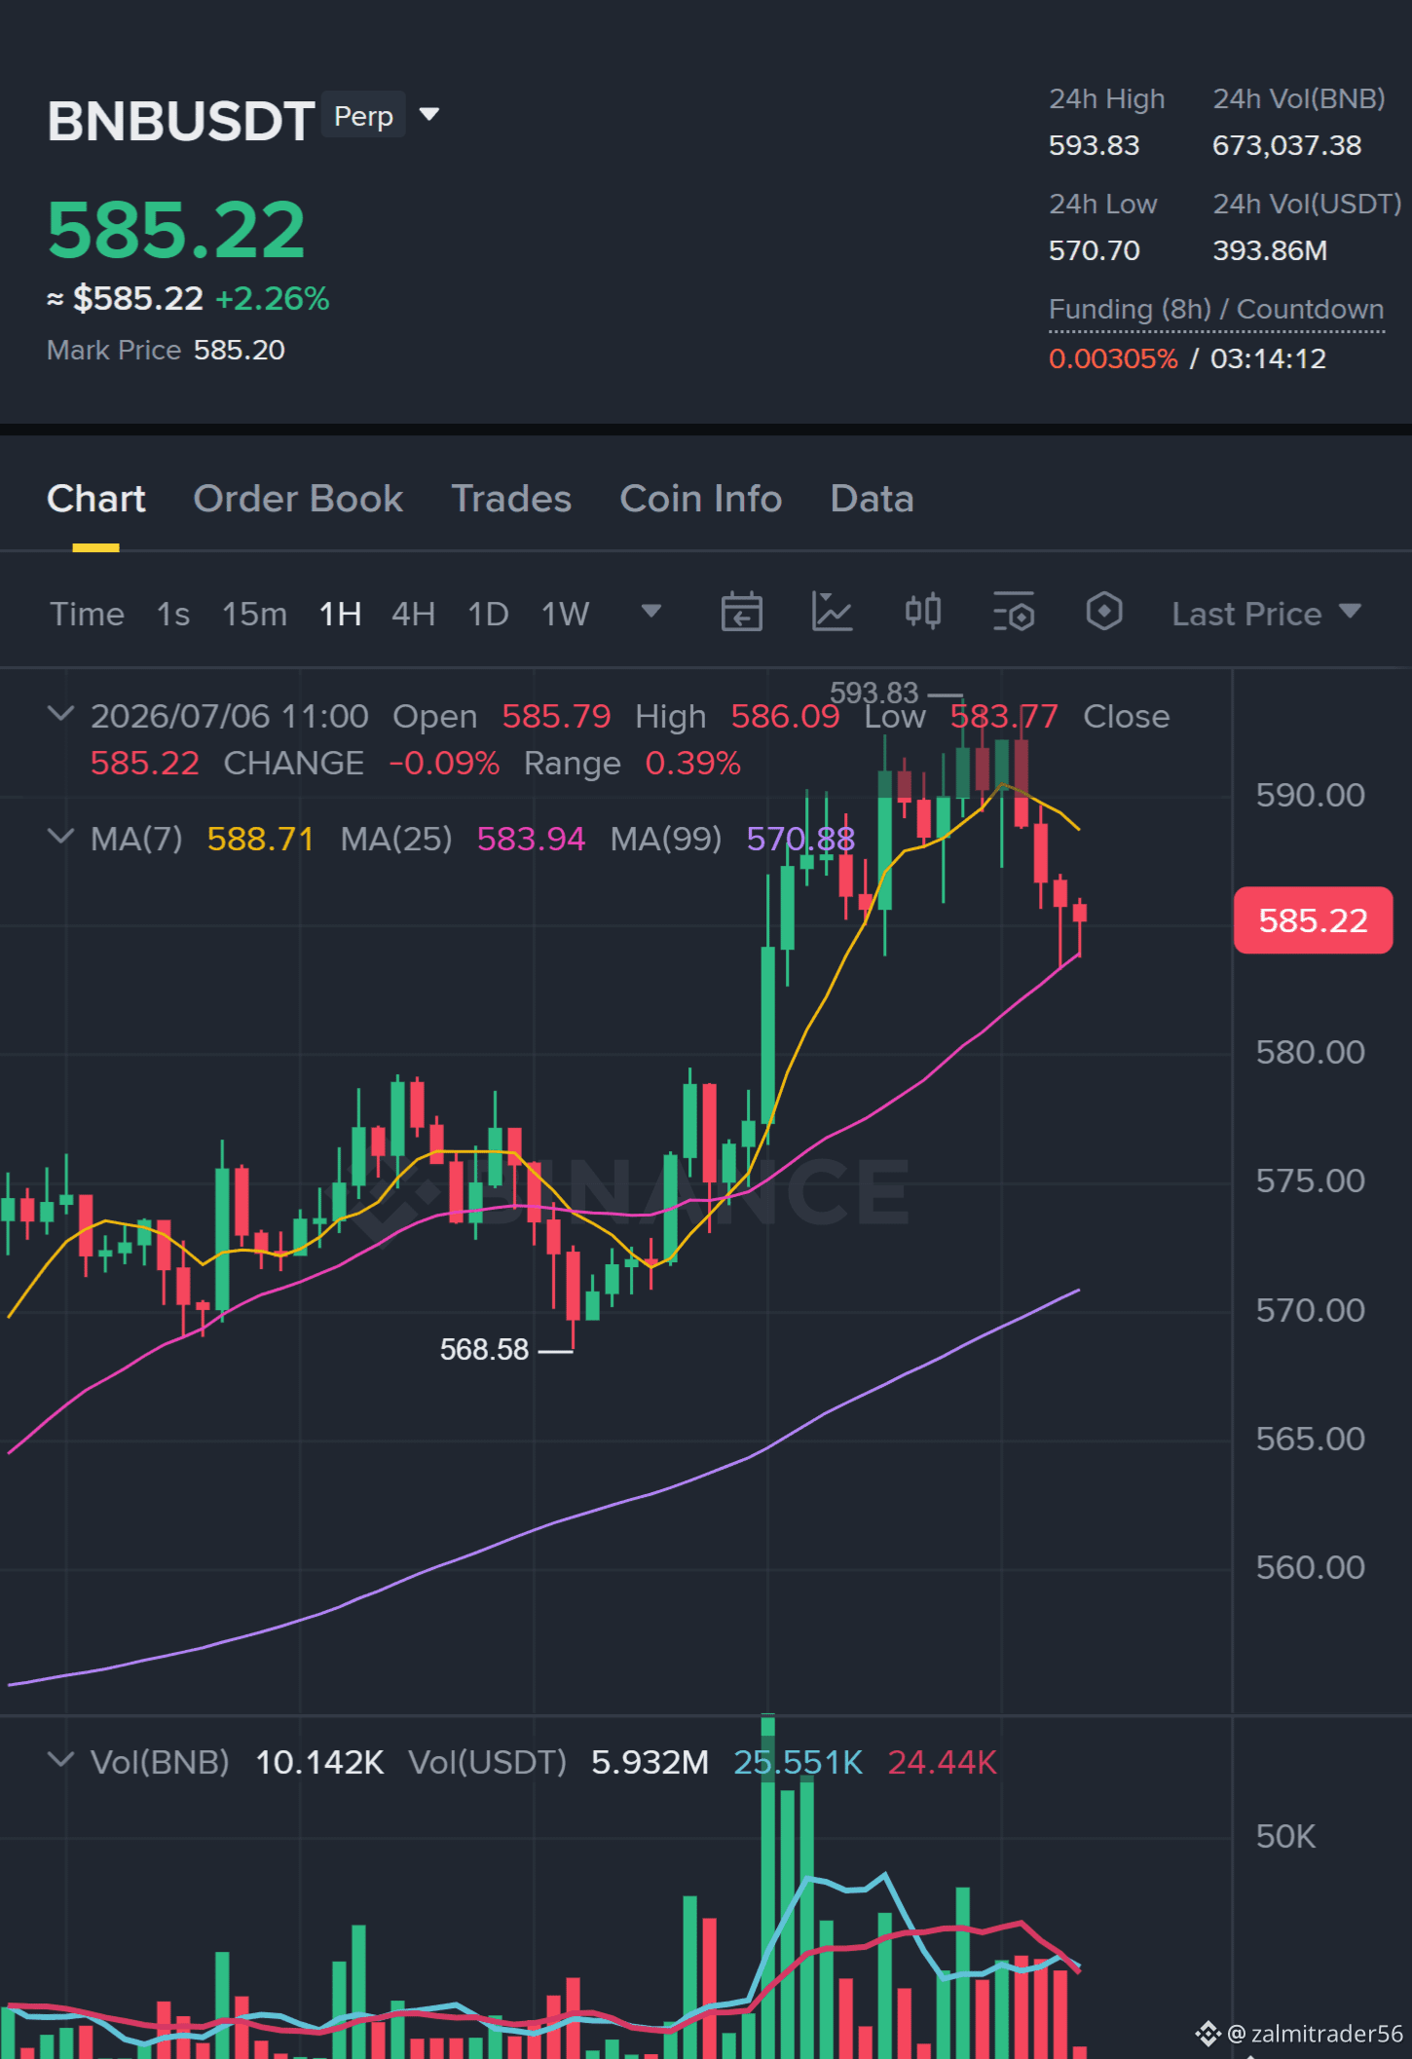Viewport: 1412px width, 2059px height.
Task: Tap the MA(7) value 588.71
Action: click(260, 839)
